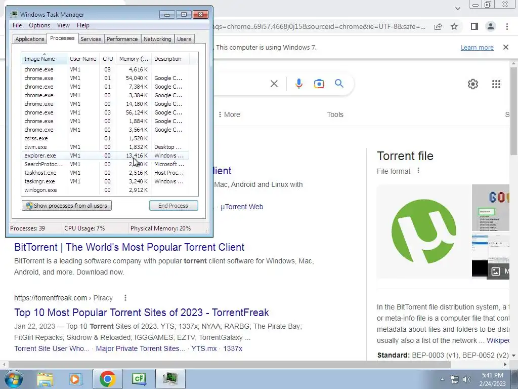Click the blue search magnifier icon

339,84
